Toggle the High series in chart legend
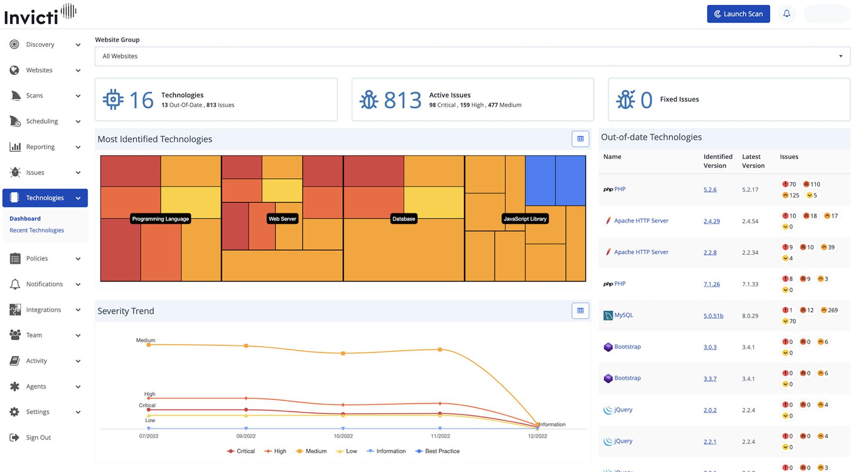 coord(275,451)
